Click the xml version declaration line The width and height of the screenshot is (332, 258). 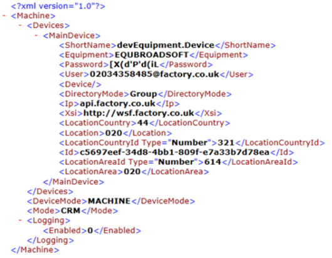(58, 6)
